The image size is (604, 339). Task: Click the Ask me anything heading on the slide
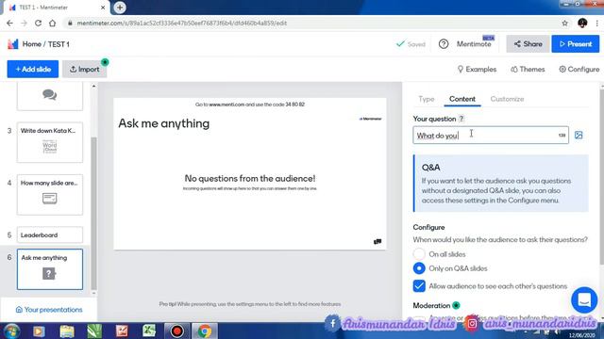click(163, 123)
